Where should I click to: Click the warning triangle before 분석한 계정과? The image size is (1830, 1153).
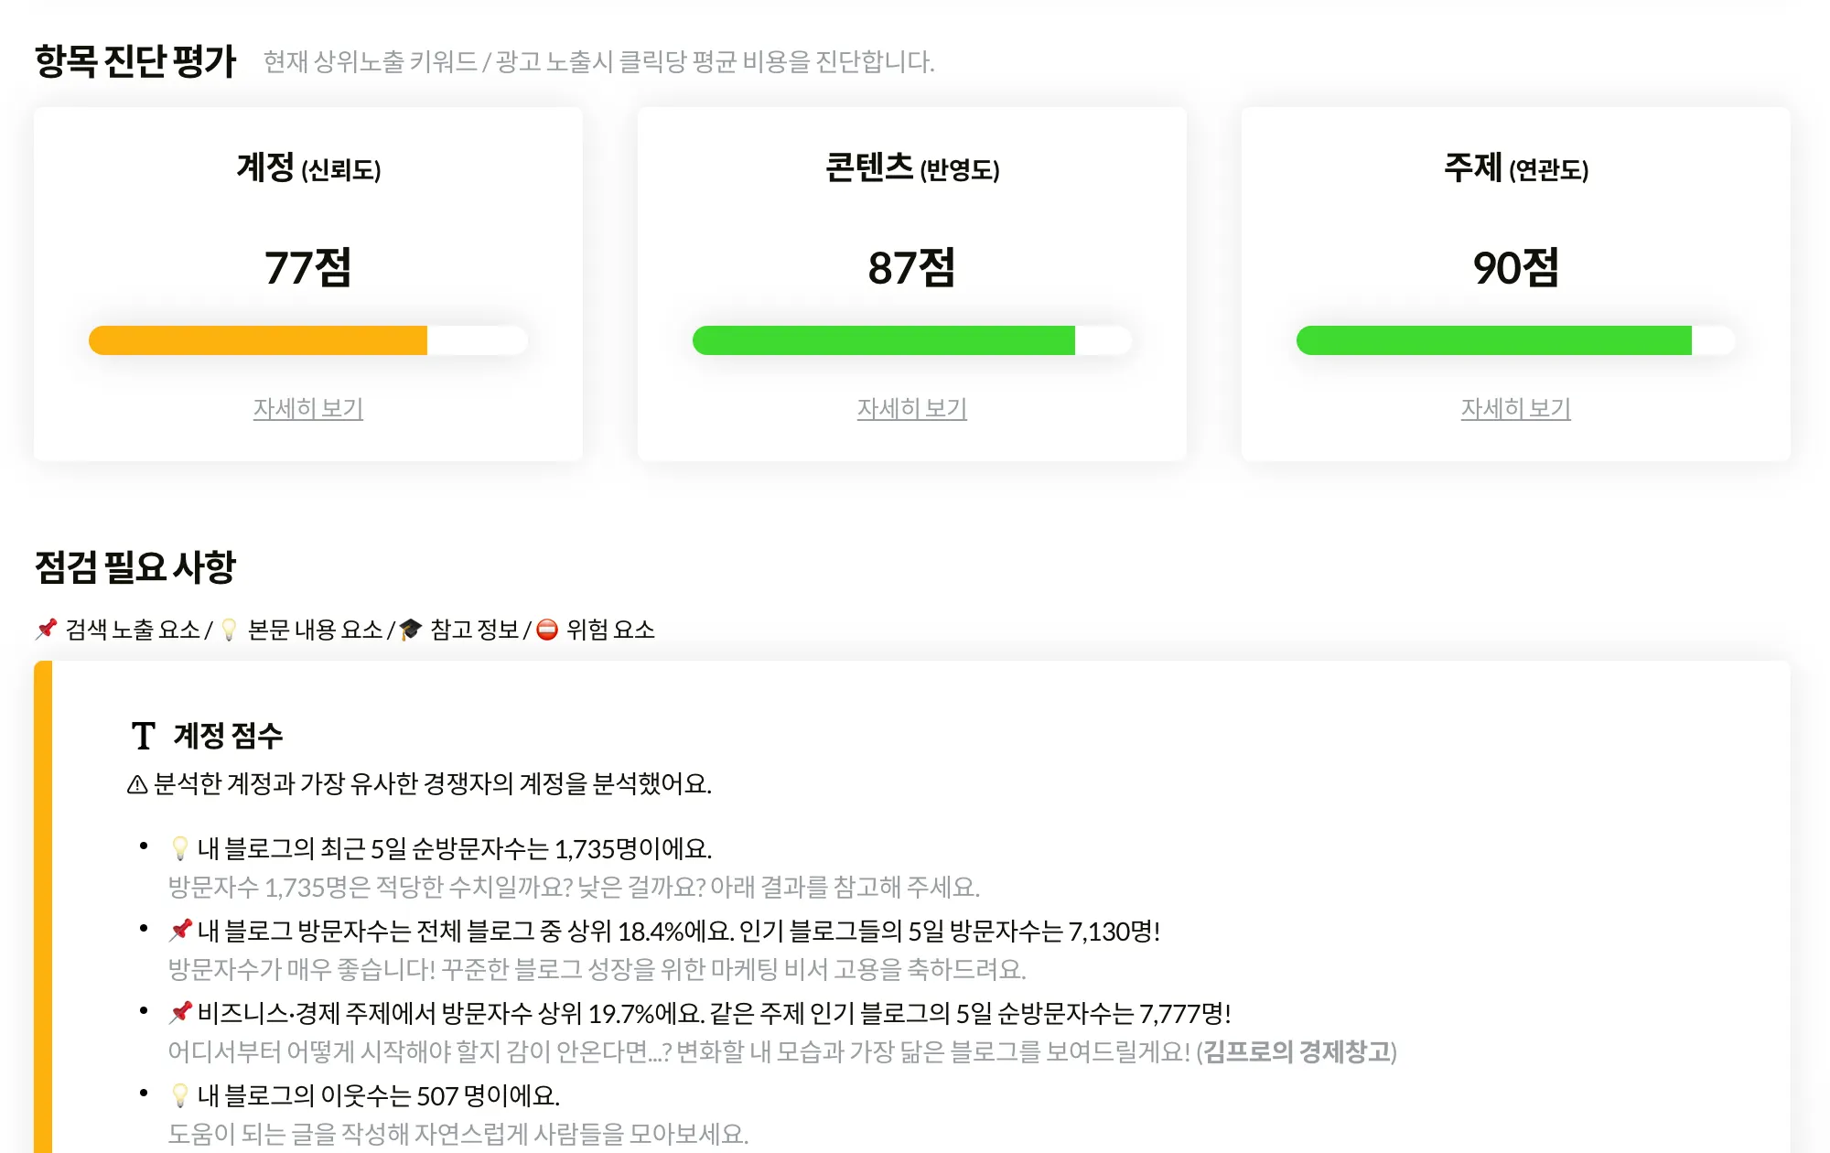[137, 784]
